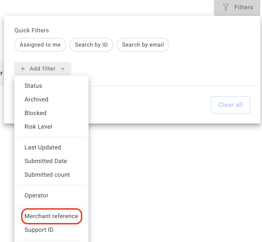
Task: Click the Search by email quick filter
Action: coord(143,45)
